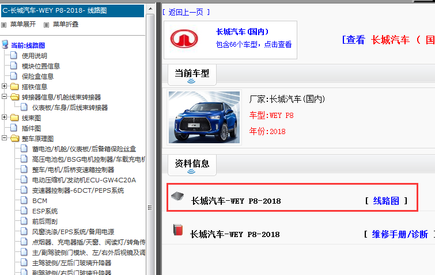This screenshot has height=275, width=435.
Task: Open 蓄电池/机舱/仪表板/后备箱保险丝盒 item
Action: pos(84,149)
